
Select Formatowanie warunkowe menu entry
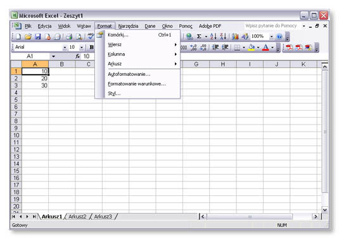(138, 84)
